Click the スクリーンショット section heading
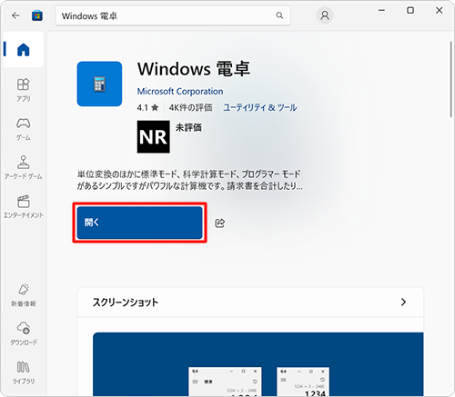The height and width of the screenshot is (397, 455). 126,303
